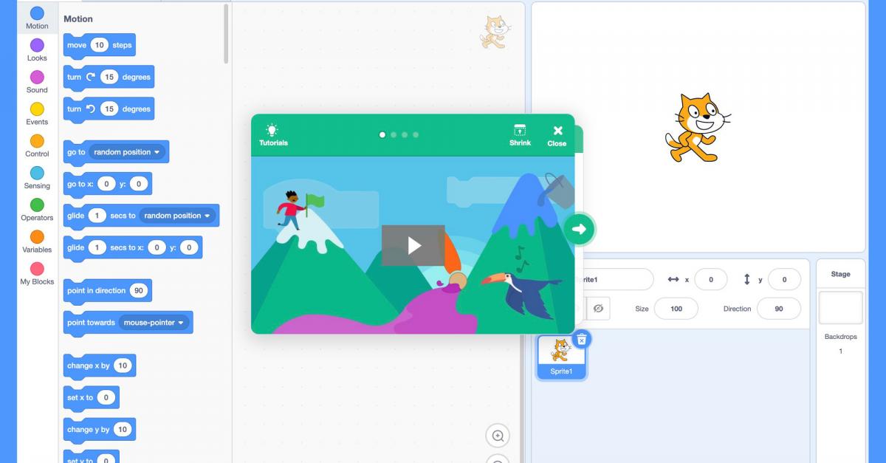Open the Sound block category
This screenshot has width=886, height=463.
click(37, 81)
